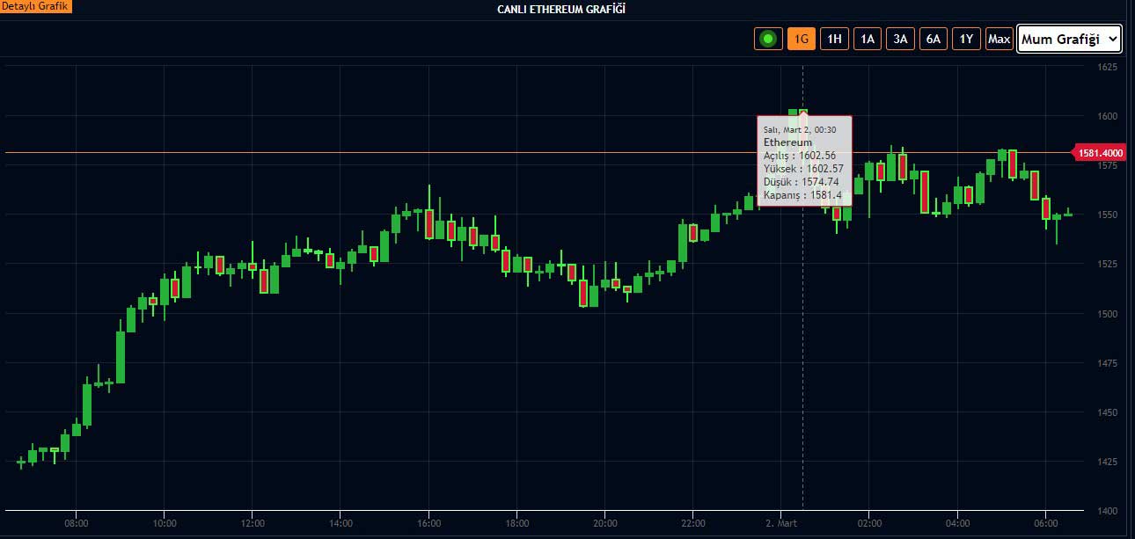This screenshot has height=539, width=1135.
Task: Click the 04:00 time axis label
Action: (x=957, y=523)
